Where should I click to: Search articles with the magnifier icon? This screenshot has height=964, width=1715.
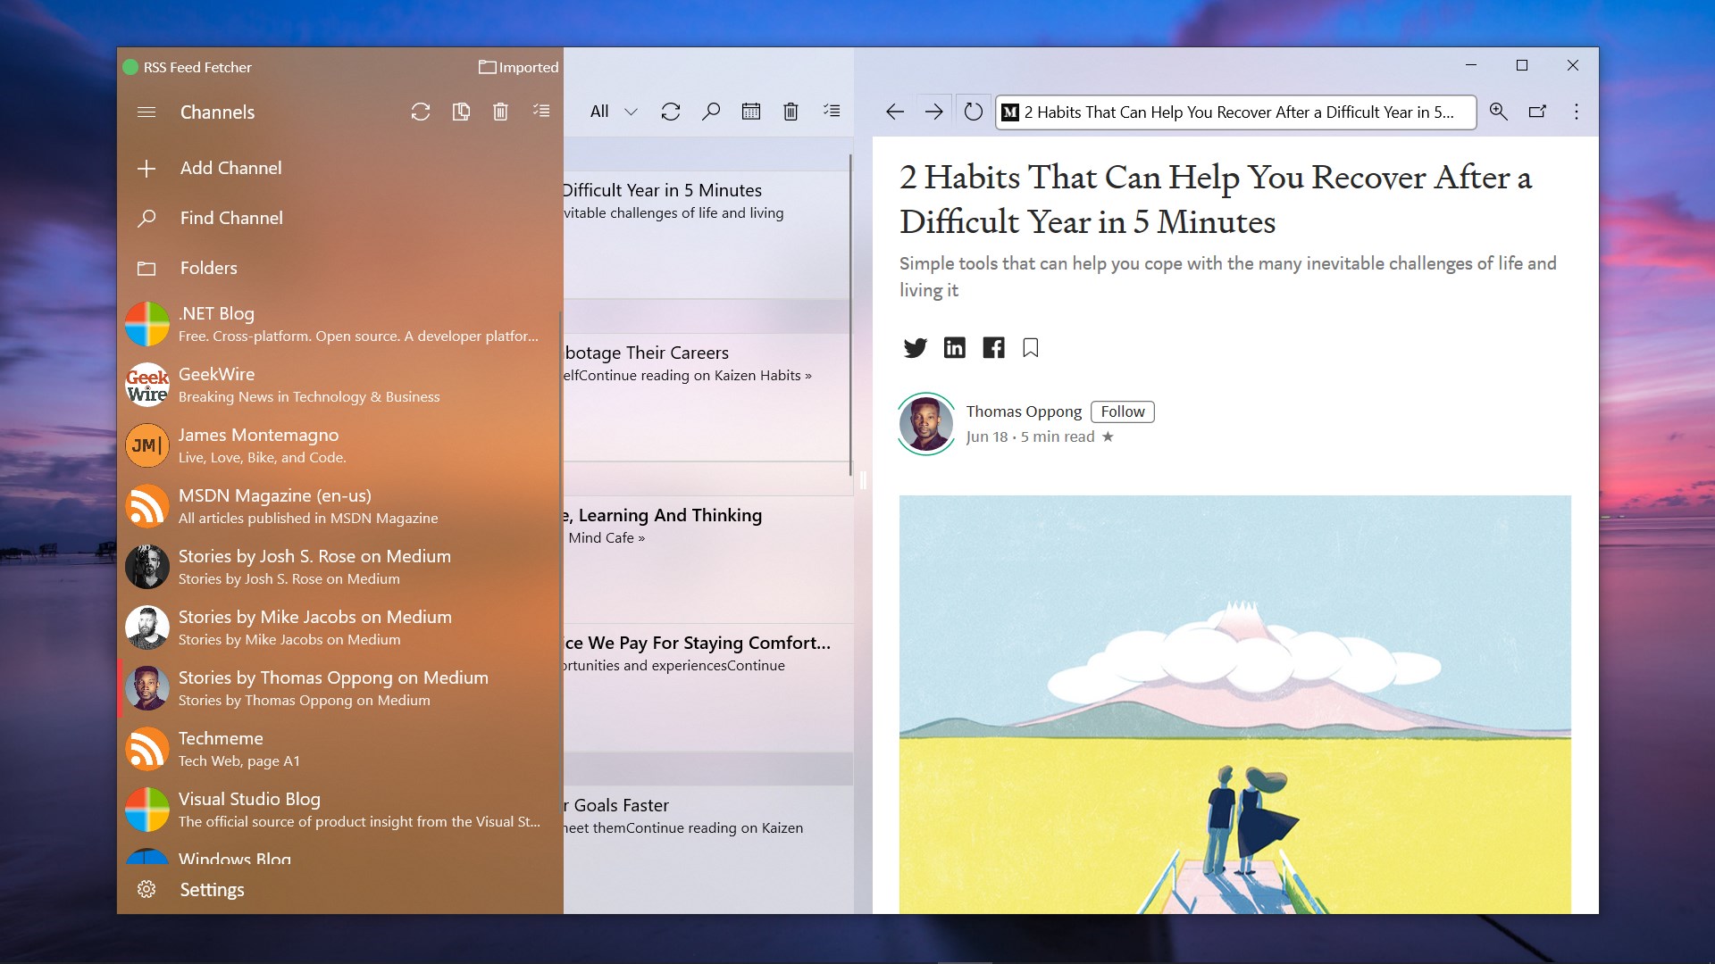pos(711,112)
